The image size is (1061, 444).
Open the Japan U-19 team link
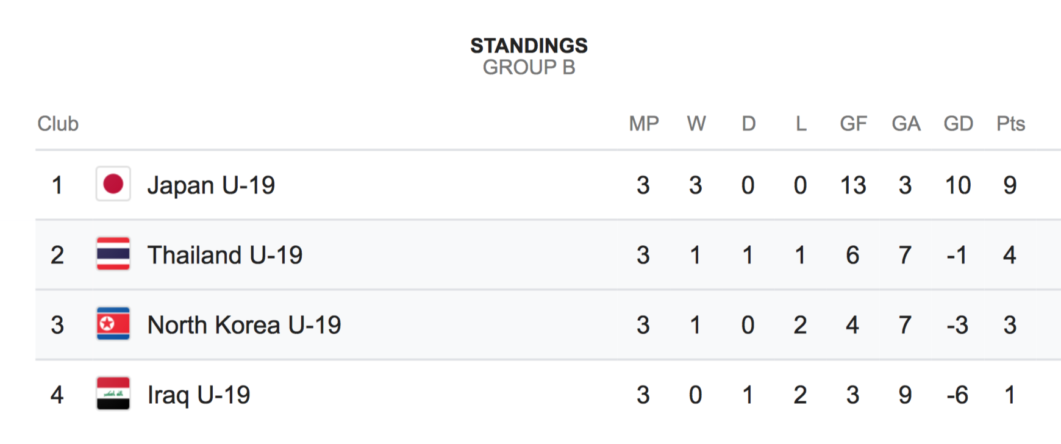[211, 185]
